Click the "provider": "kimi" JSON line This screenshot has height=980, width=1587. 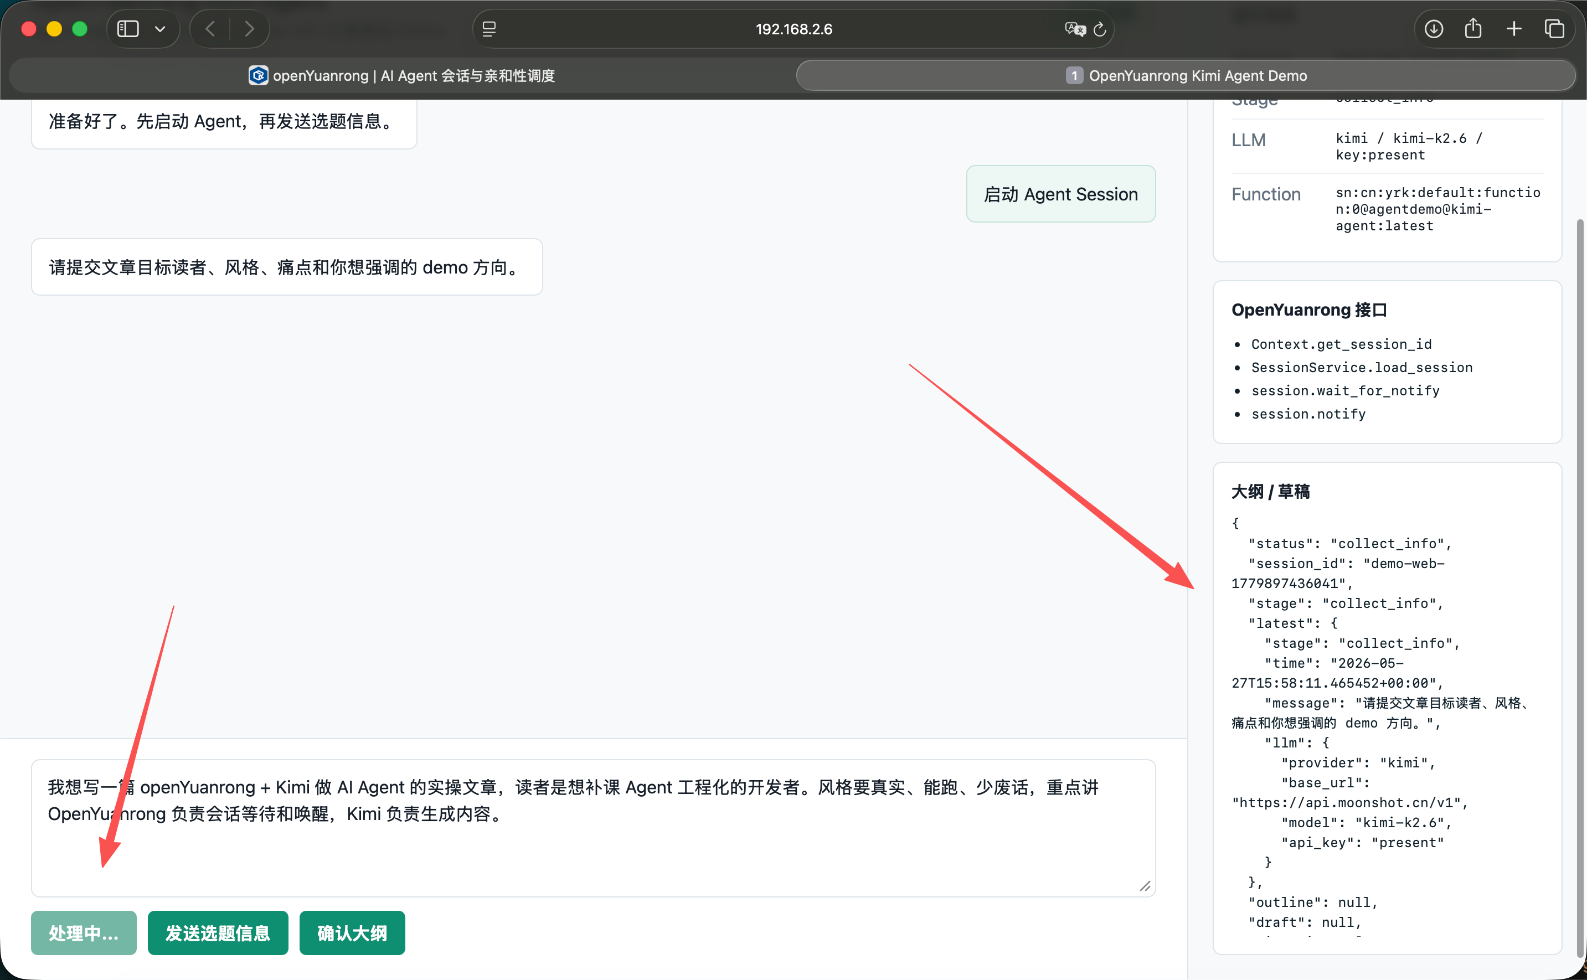tap(1358, 763)
